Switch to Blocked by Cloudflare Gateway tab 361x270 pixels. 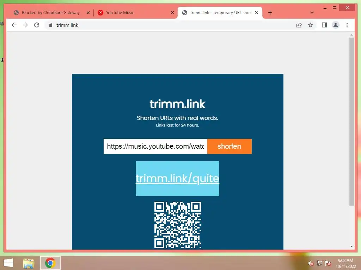pos(51,13)
